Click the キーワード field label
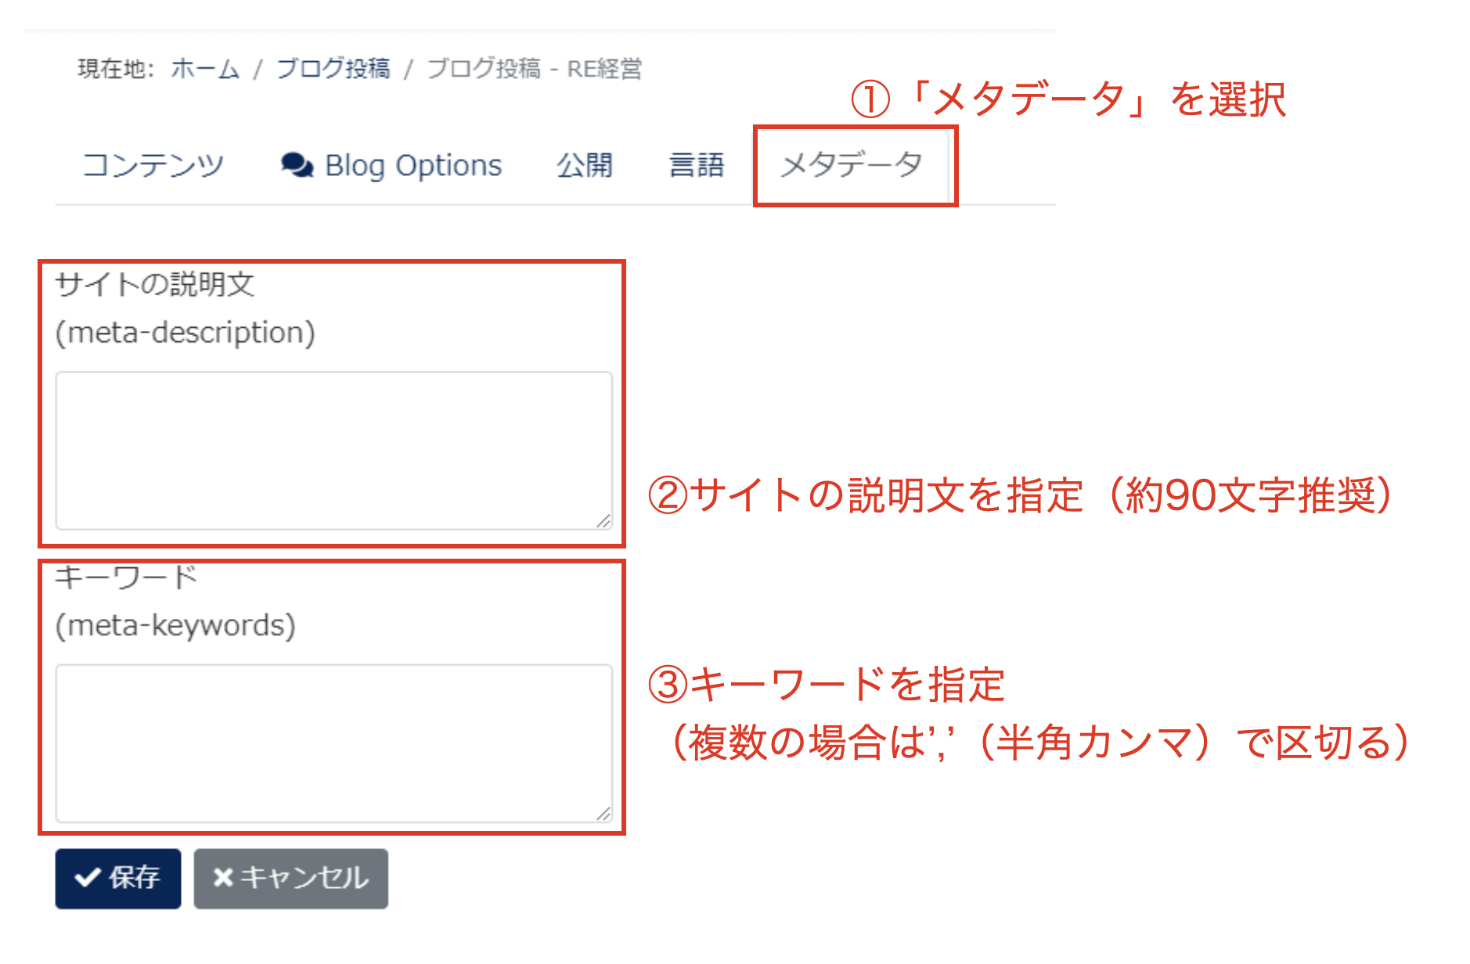The height and width of the screenshot is (964, 1470). [126, 577]
